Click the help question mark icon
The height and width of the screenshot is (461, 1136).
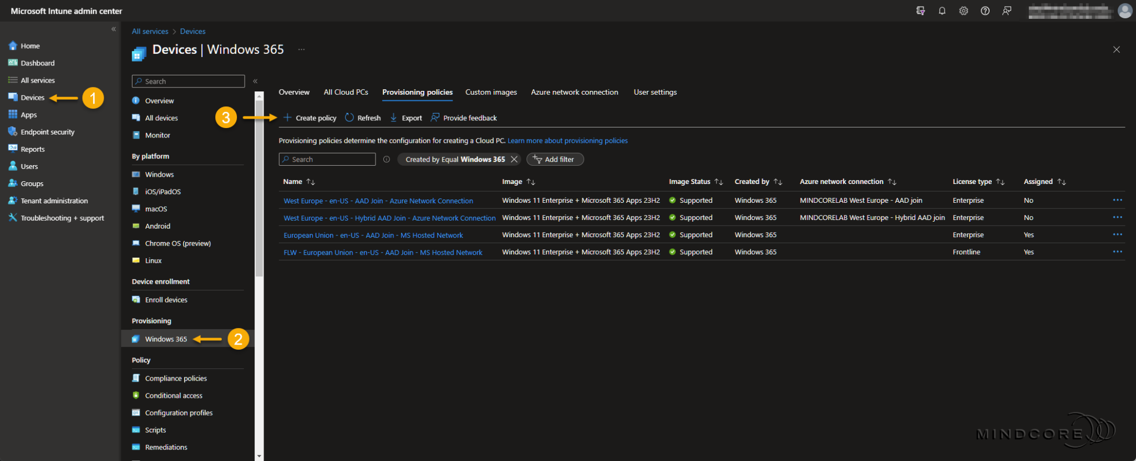pyautogui.click(x=985, y=11)
